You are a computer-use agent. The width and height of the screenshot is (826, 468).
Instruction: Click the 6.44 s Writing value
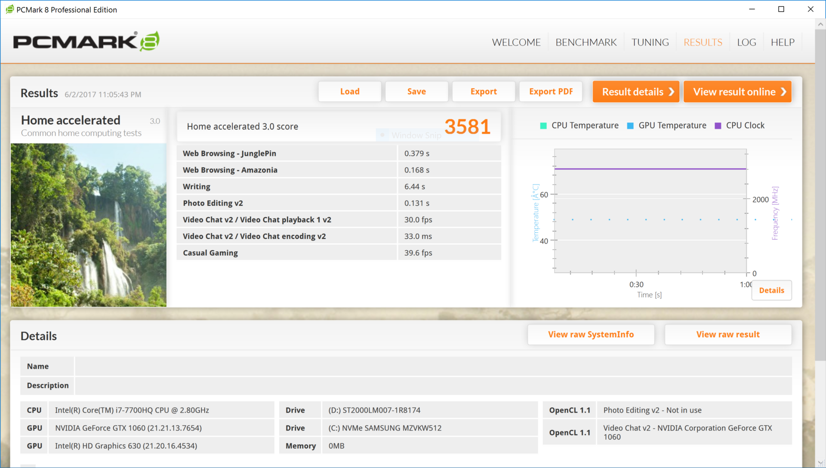coord(414,187)
